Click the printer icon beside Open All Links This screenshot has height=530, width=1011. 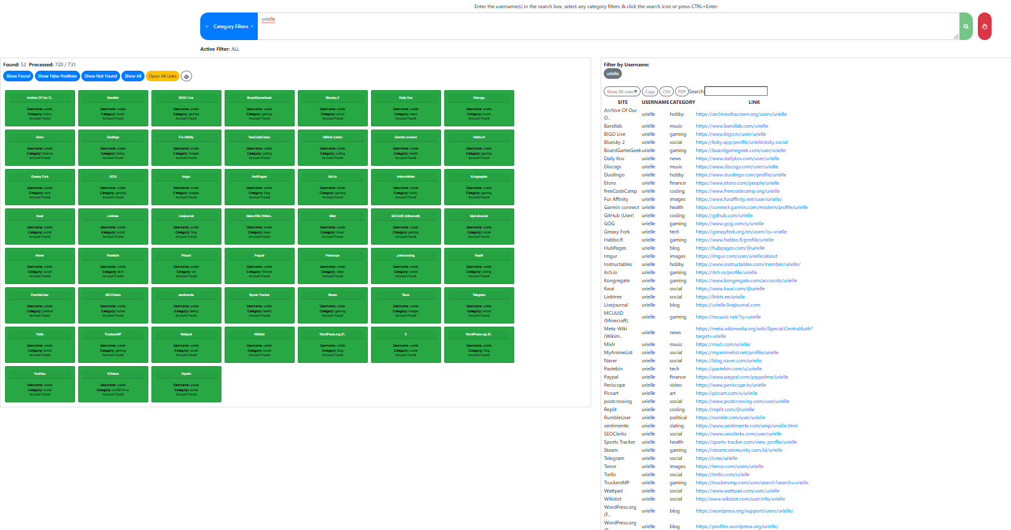tap(186, 76)
